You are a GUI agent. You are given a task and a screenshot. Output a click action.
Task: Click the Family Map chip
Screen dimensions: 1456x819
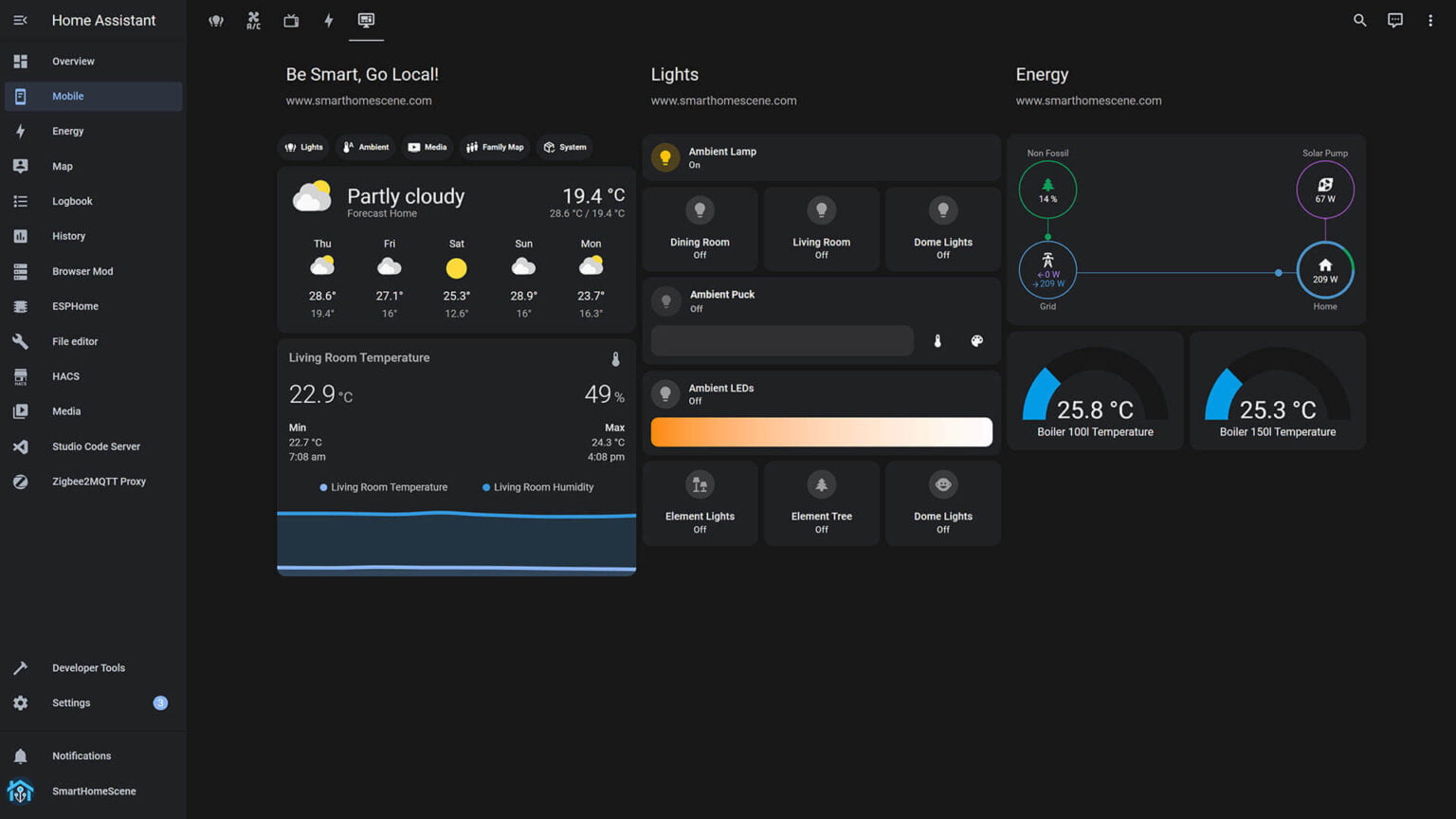click(x=495, y=147)
